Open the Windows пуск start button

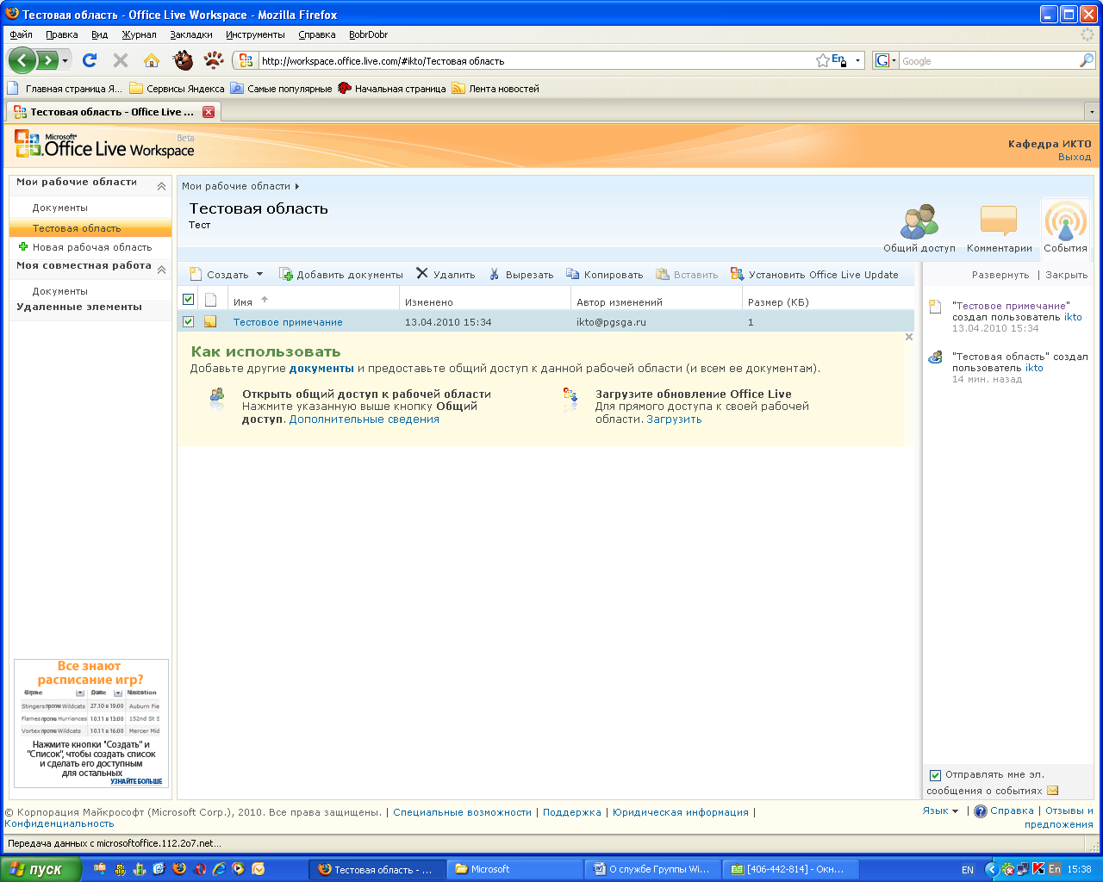click(41, 869)
